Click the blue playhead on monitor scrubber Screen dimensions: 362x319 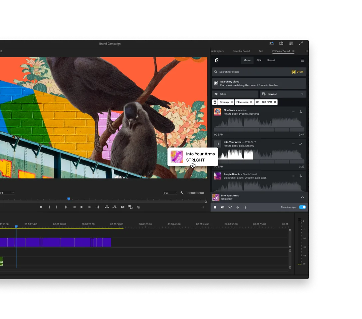[x=69, y=199]
